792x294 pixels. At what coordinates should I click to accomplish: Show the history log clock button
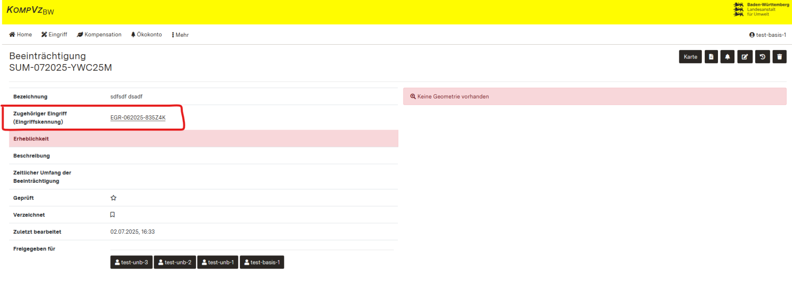(x=762, y=57)
